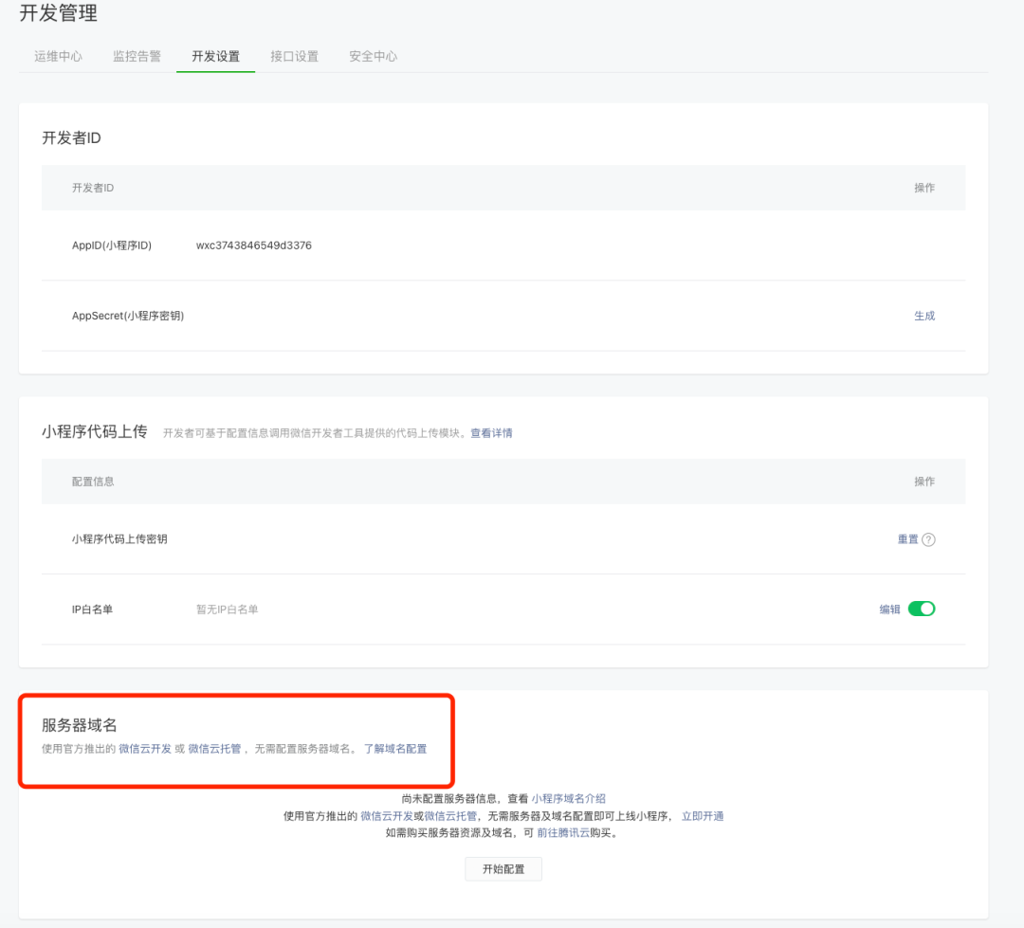
Task: Click the 暂无IP白名单 placeholder text
Action: (228, 610)
